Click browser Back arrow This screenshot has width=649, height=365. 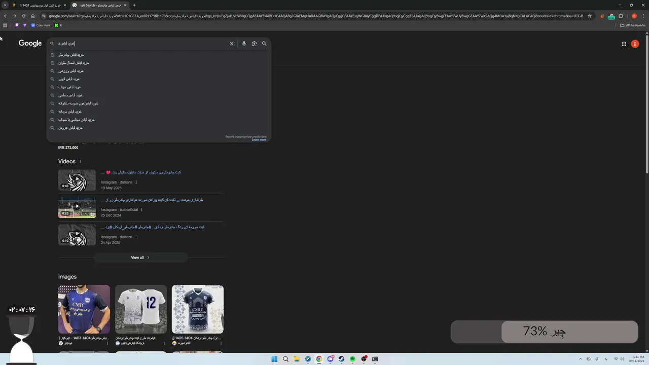(x=5, y=16)
